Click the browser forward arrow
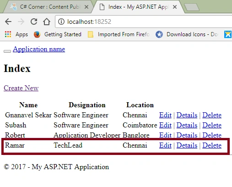Image resolution: width=232 pixels, height=187 pixels. tap(21, 22)
